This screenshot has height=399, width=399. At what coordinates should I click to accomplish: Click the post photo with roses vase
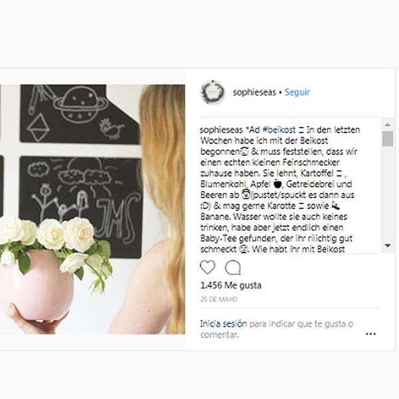(92, 209)
